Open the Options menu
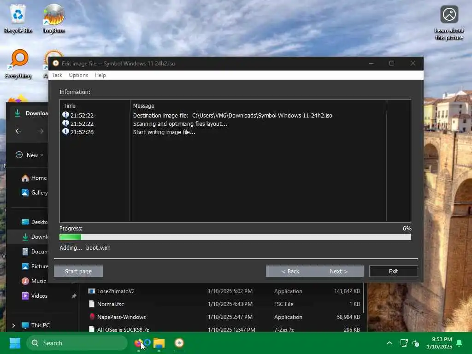472x354 pixels. 78,75
